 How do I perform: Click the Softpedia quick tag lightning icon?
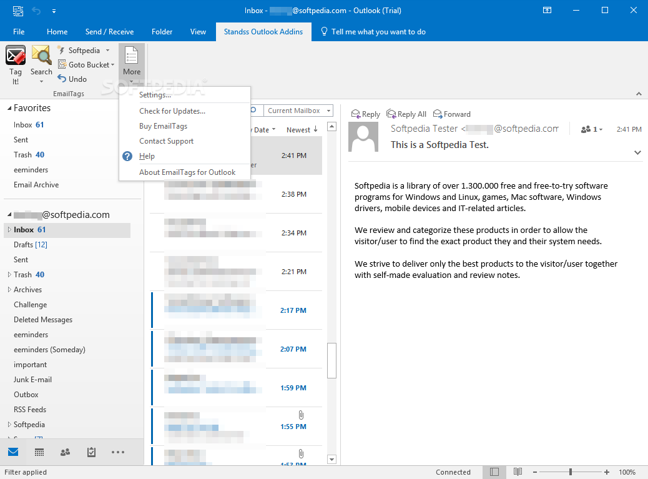[61, 50]
